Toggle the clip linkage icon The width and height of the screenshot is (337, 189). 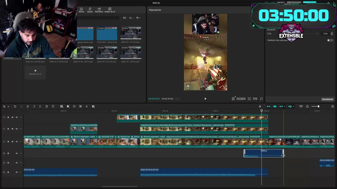click(x=281, y=106)
